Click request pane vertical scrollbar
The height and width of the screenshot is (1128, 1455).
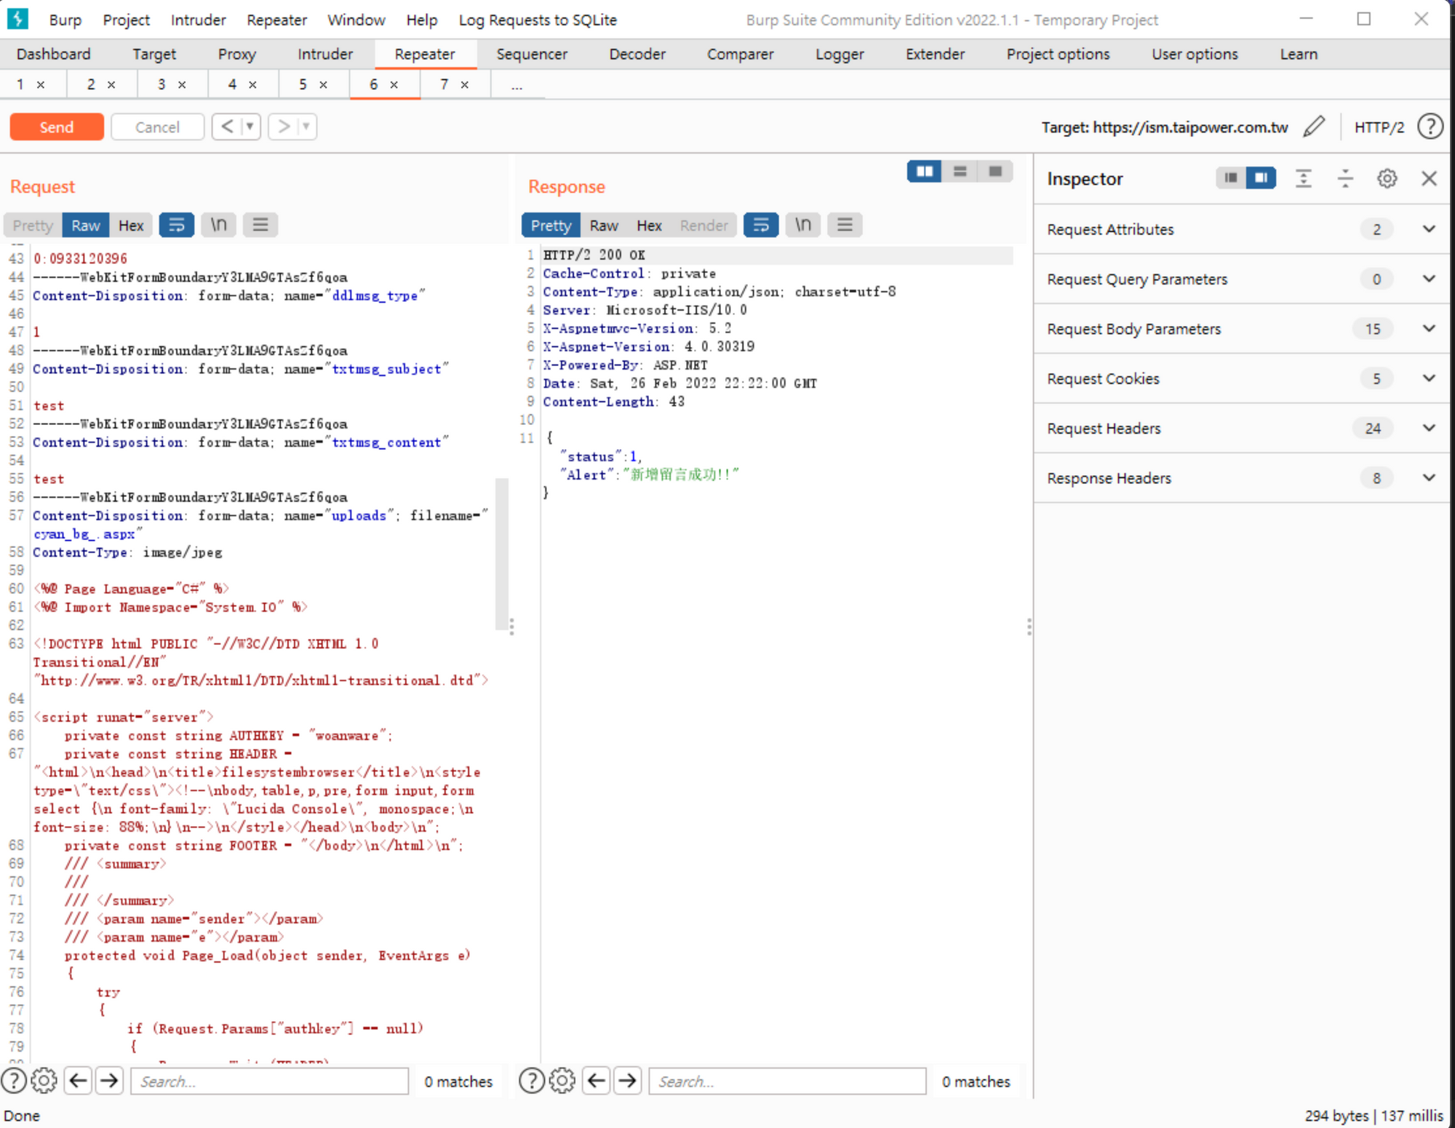[x=501, y=553]
